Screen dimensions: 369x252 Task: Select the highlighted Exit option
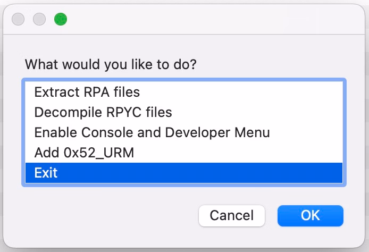[46, 173]
